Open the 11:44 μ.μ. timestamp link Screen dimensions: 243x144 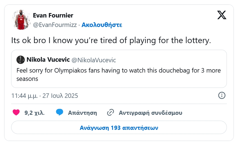click(x=24, y=96)
